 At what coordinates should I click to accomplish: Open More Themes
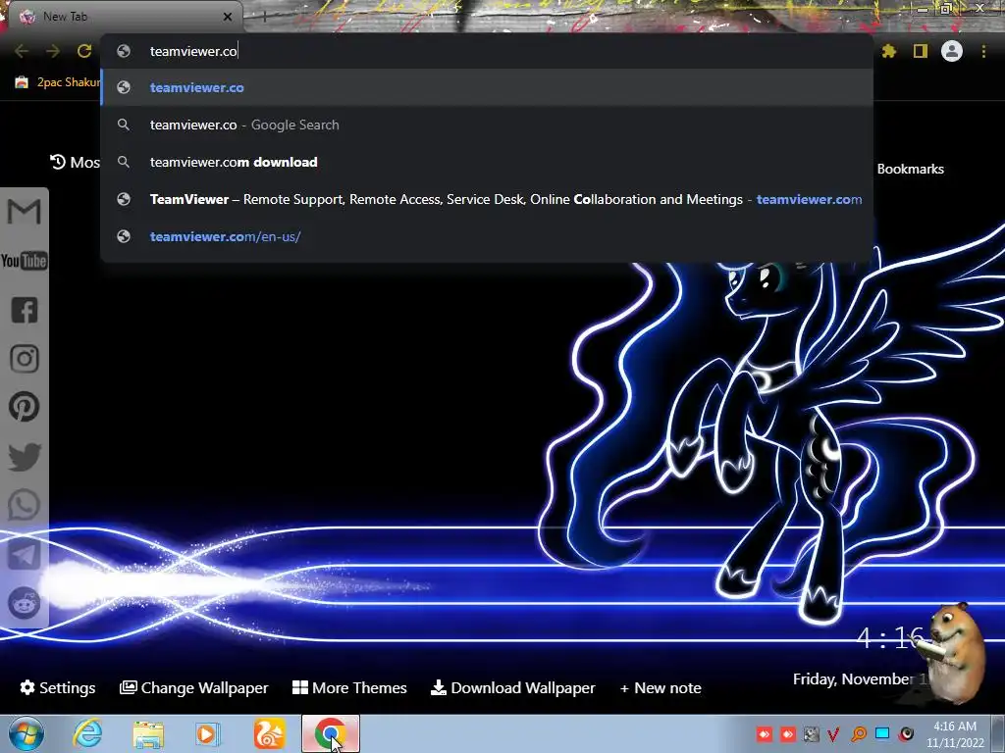(349, 687)
